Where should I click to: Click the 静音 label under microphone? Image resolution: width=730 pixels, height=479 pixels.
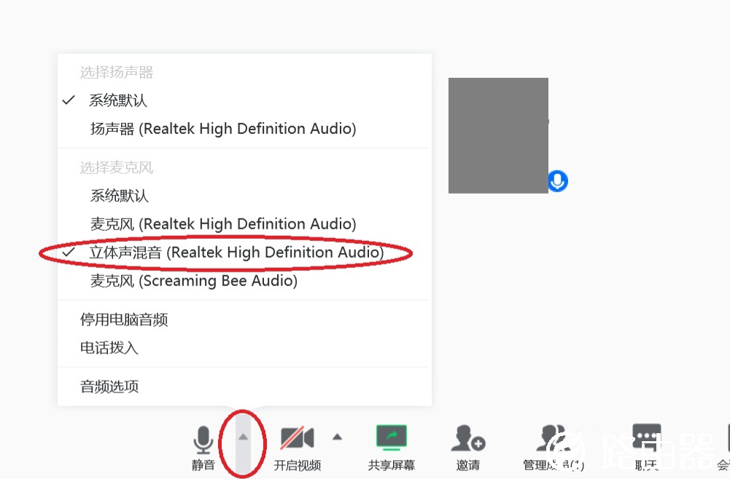203,465
